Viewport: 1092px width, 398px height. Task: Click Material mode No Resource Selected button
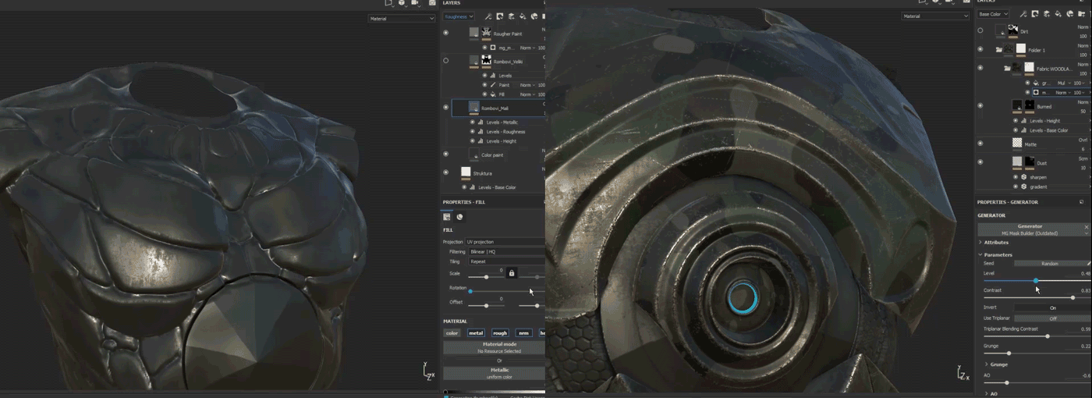click(x=494, y=347)
